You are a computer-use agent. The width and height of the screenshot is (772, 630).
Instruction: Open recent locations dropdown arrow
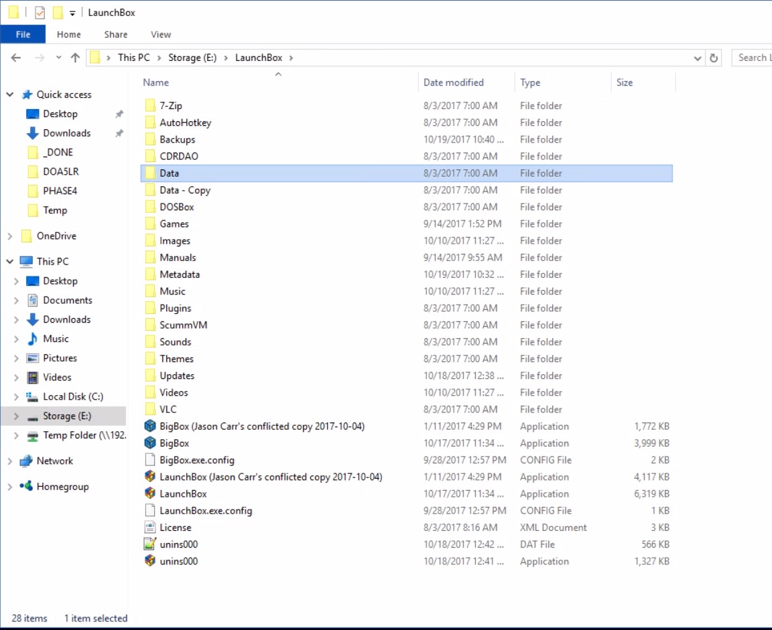point(58,58)
